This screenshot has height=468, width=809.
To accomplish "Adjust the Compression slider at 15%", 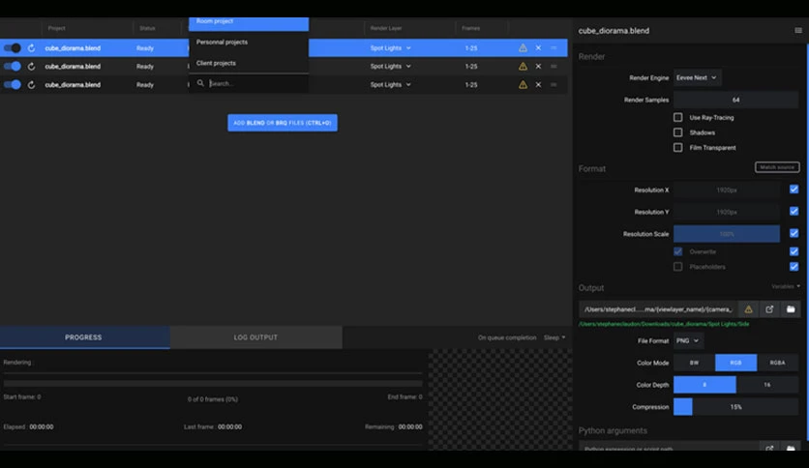I will (x=736, y=407).
